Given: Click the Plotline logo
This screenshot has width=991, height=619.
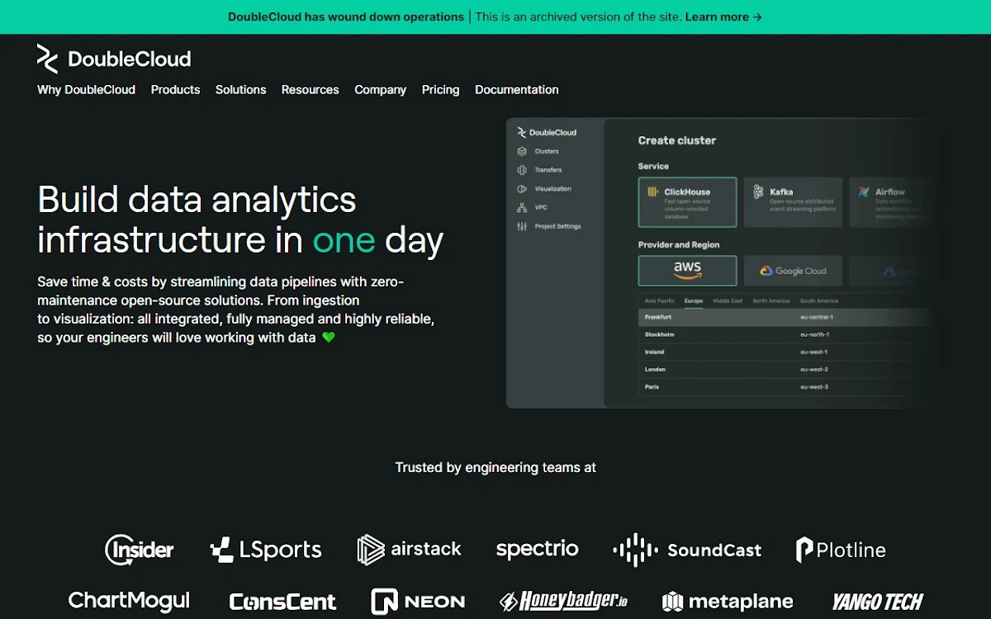Looking at the screenshot, I should click(x=841, y=550).
